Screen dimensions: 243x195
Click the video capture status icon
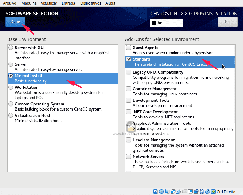(x=196, y=192)
